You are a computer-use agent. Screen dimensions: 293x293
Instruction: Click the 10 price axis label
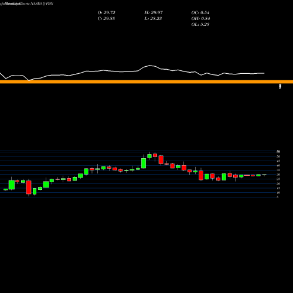pos(278,193)
